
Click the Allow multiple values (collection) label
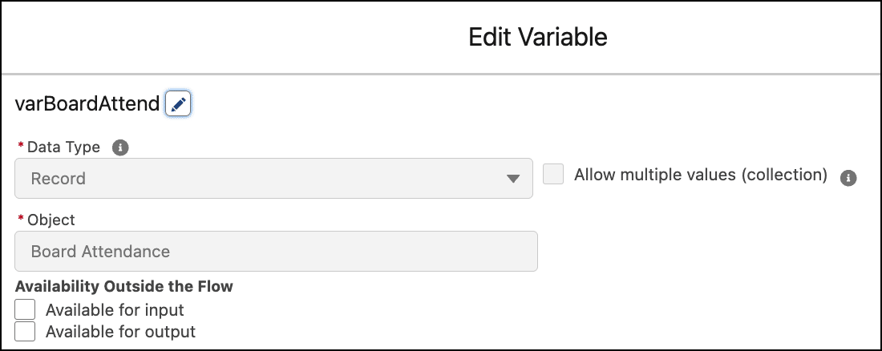[x=700, y=175]
